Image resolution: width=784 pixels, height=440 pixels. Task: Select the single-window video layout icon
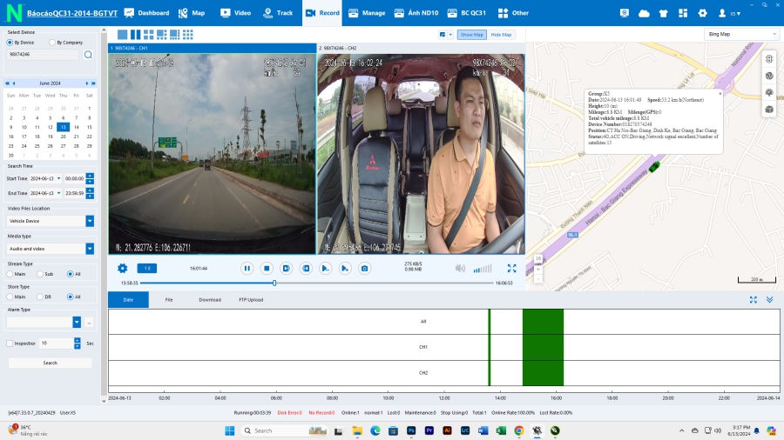coord(121,34)
